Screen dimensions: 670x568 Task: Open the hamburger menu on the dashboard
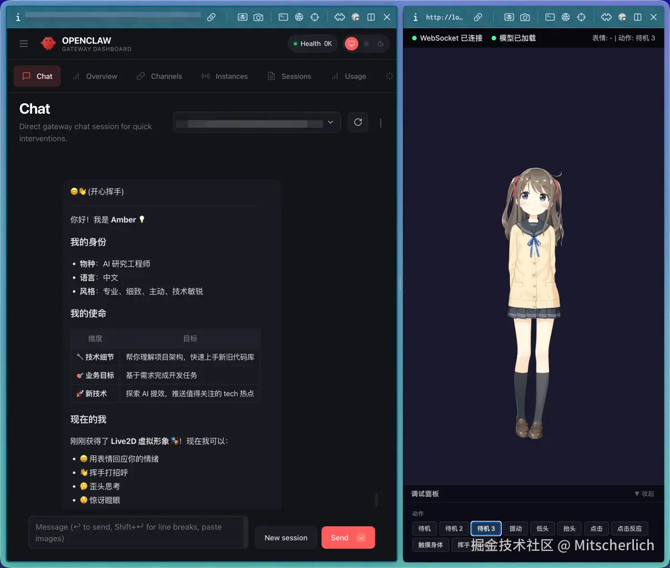pyautogui.click(x=23, y=43)
